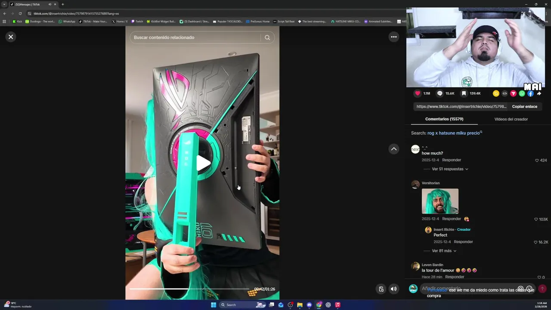Image resolution: width=551 pixels, height=310 pixels.
Task: Open the PreSonus: Home bookmark
Action: 258,22
